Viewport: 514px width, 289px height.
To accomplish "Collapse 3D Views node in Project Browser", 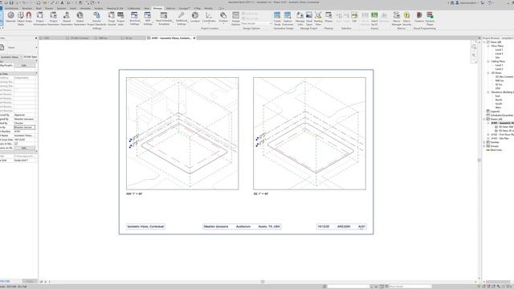I will pos(488,73).
